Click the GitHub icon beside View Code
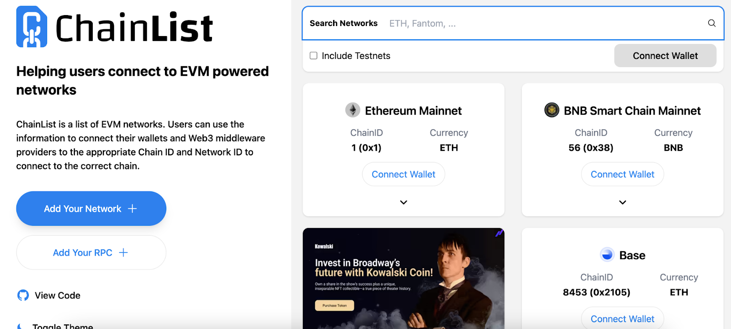The width and height of the screenshot is (731, 329). pyautogui.click(x=23, y=295)
